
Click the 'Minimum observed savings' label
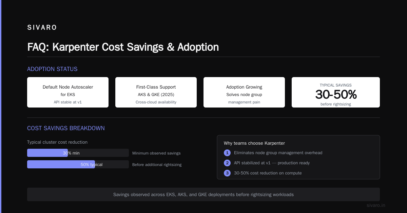click(x=156, y=153)
